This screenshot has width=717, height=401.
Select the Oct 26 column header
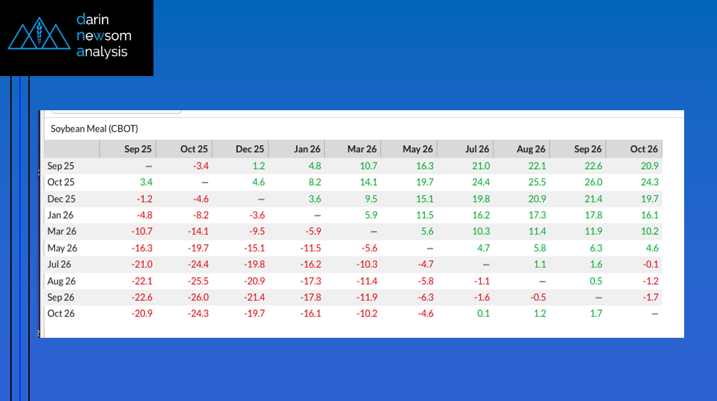[644, 149]
